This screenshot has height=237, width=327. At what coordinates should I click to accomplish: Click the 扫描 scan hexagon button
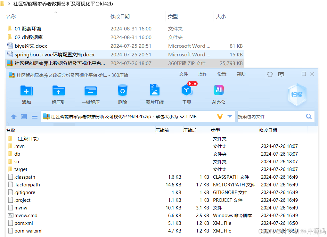[297, 95]
